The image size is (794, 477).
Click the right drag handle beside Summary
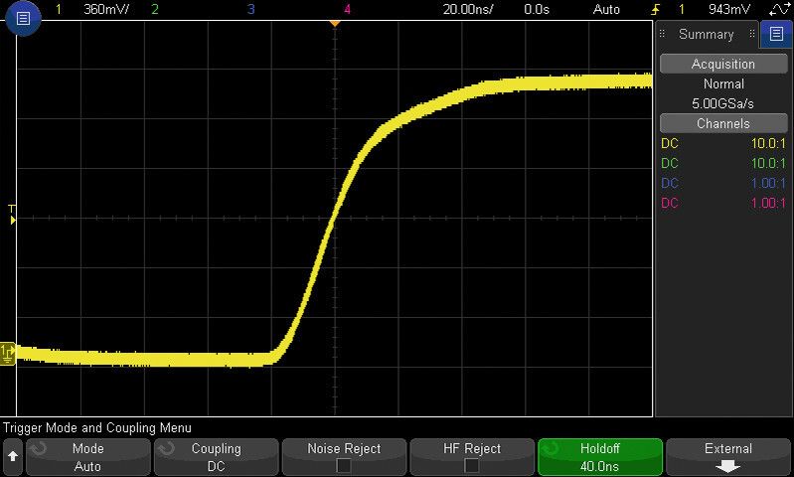click(752, 34)
